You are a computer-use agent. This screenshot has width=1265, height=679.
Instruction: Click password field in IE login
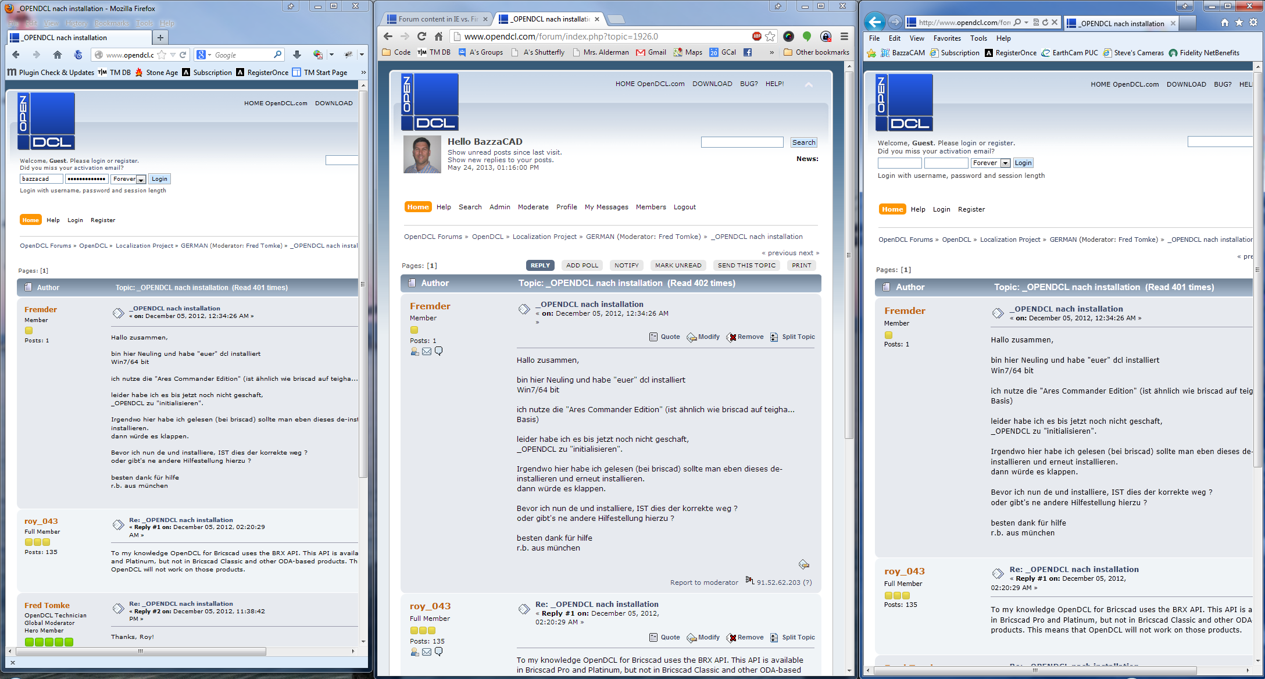click(x=946, y=163)
